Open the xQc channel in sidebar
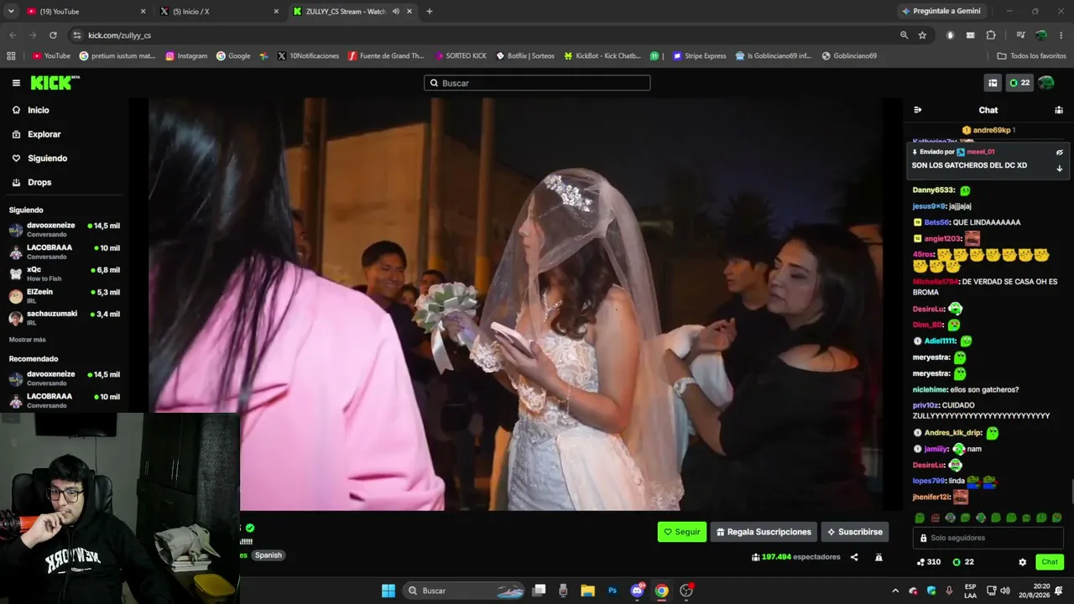1074x604 pixels. tap(65, 273)
